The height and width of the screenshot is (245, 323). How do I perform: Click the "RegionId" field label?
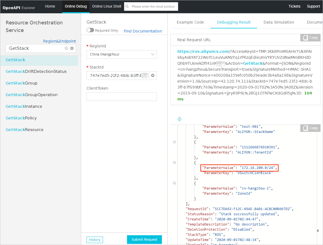[98, 46]
